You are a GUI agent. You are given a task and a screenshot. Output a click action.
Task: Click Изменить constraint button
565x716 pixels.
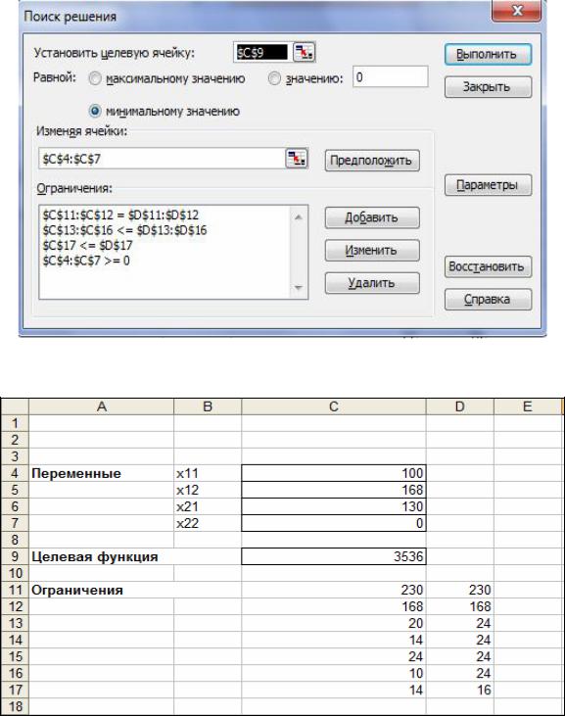pos(372,250)
